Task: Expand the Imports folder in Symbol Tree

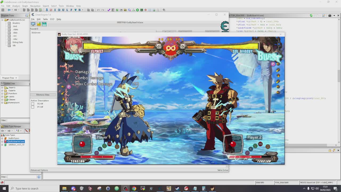Action: (x=2, y=87)
